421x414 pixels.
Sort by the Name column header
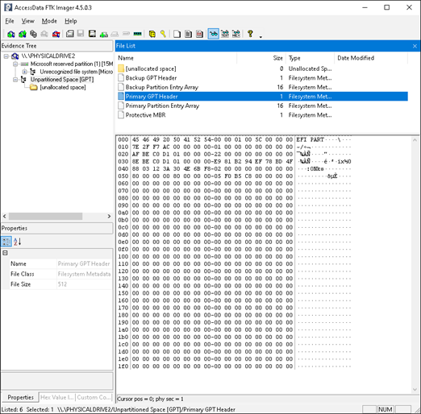177,58
